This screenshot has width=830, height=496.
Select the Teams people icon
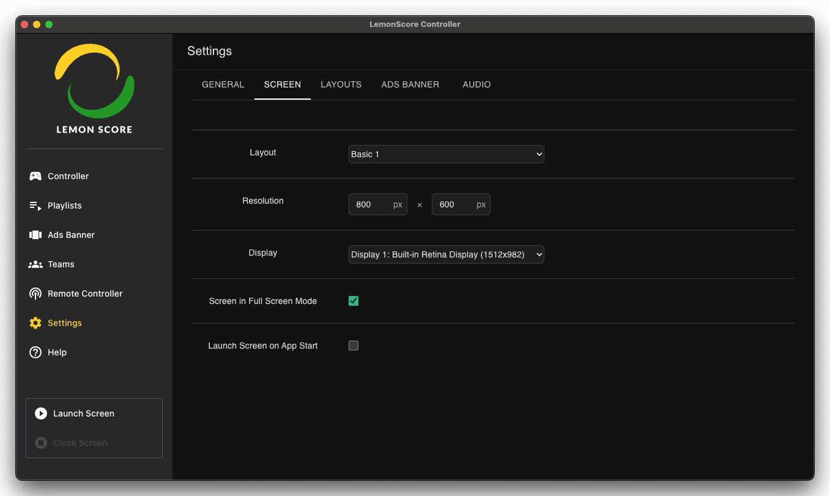(35, 264)
